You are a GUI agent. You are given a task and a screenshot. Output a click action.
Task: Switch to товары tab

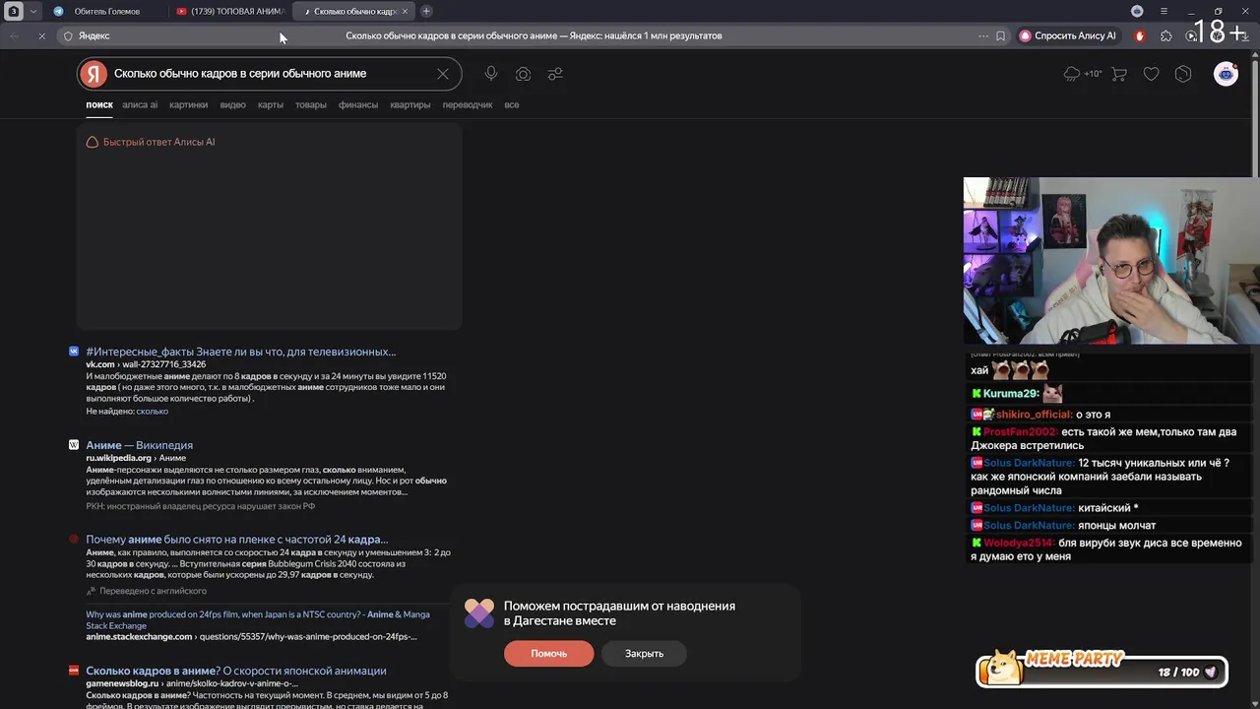tap(310, 104)
